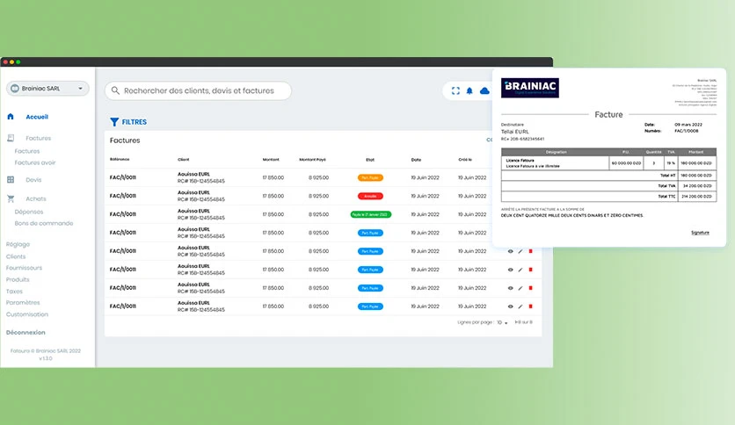The width and height of the screenshot is (735, 425).
Task: Open Produits in the sidebar
Action: (18, 279)
